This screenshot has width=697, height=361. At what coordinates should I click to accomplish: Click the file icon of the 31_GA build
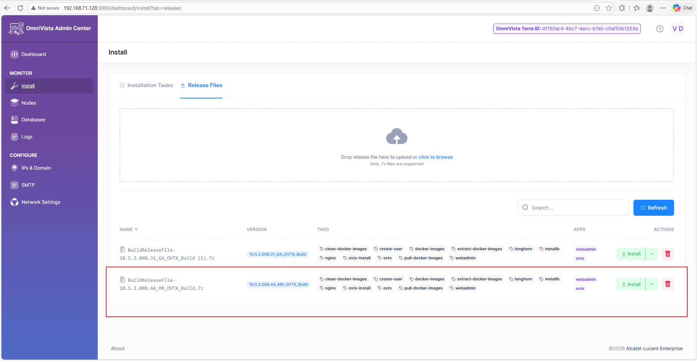(x=122, y=250)
